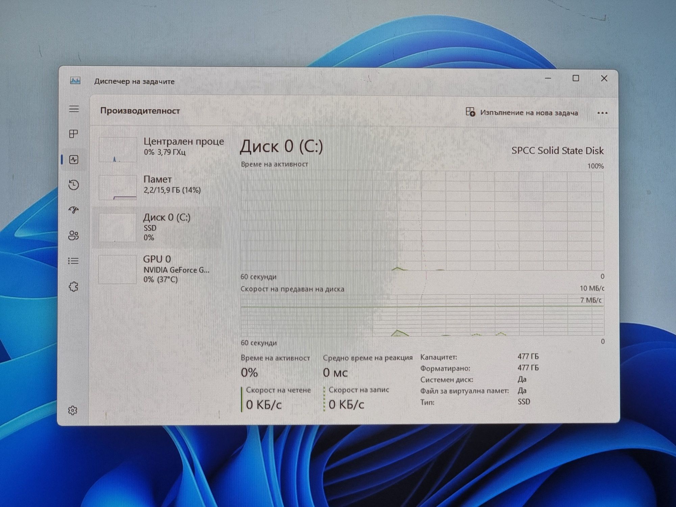
Task: Click 'Файл за виртуална памет:' label
Action: point(464,391)
